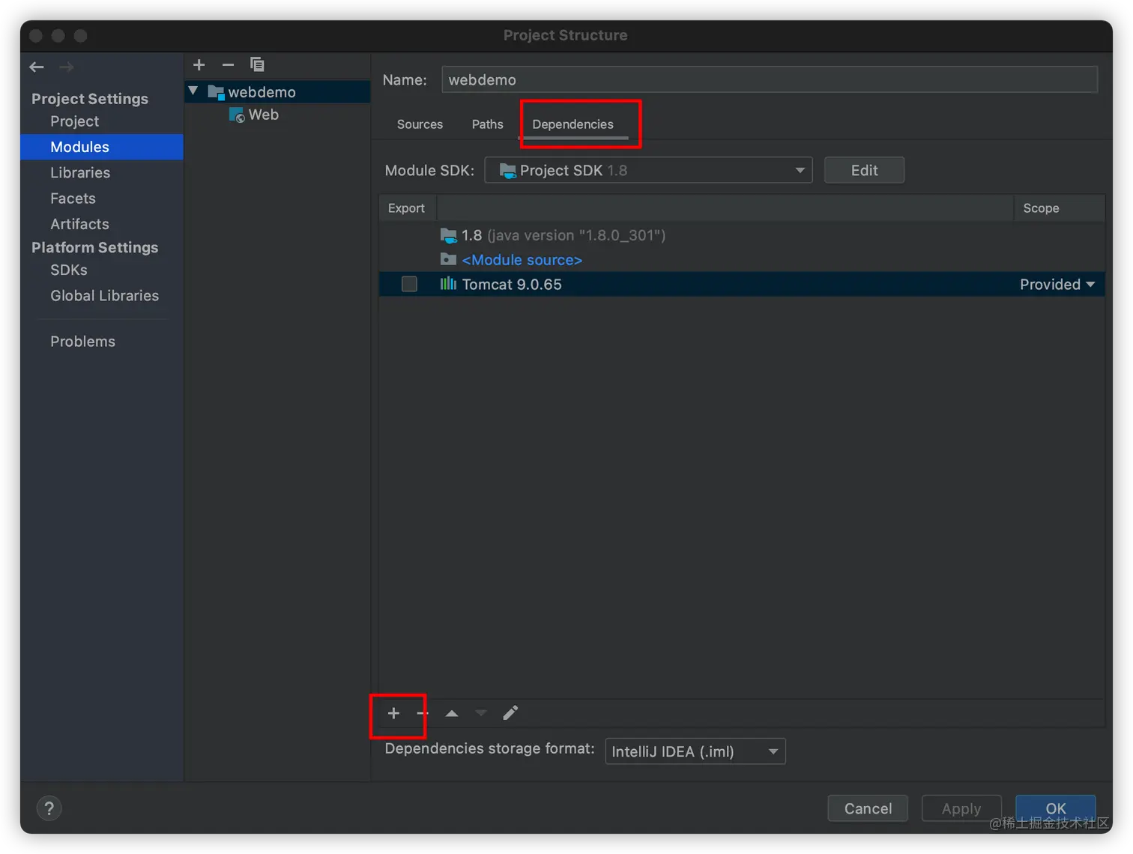Viewport: 1133px width, 854px height.
Task: Select Modules in Project Settings
Action: (102, 147)
